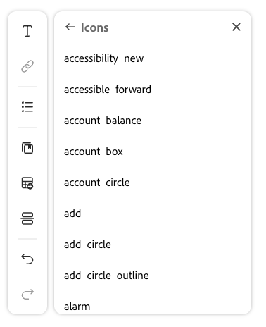Choose the account_circle option
The width and height of the screenshot is (266, 327).
coord(153,183)
